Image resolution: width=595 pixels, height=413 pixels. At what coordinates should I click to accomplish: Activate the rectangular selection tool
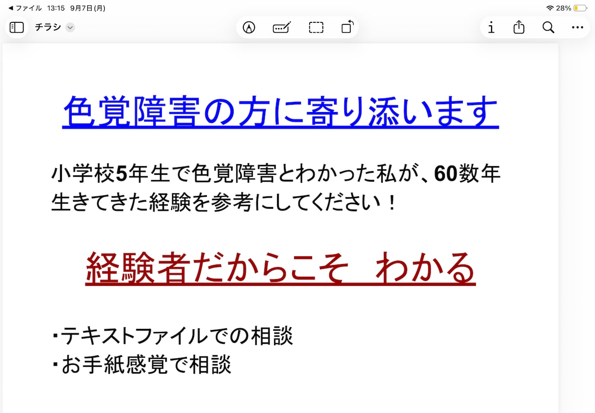[x=316, y=27]
